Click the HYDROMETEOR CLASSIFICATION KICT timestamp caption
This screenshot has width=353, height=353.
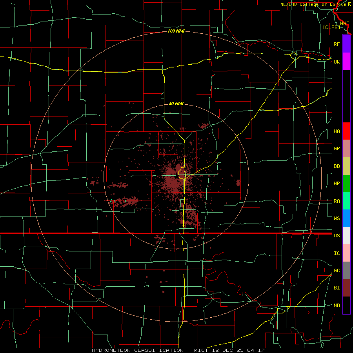tap(178, 350)
